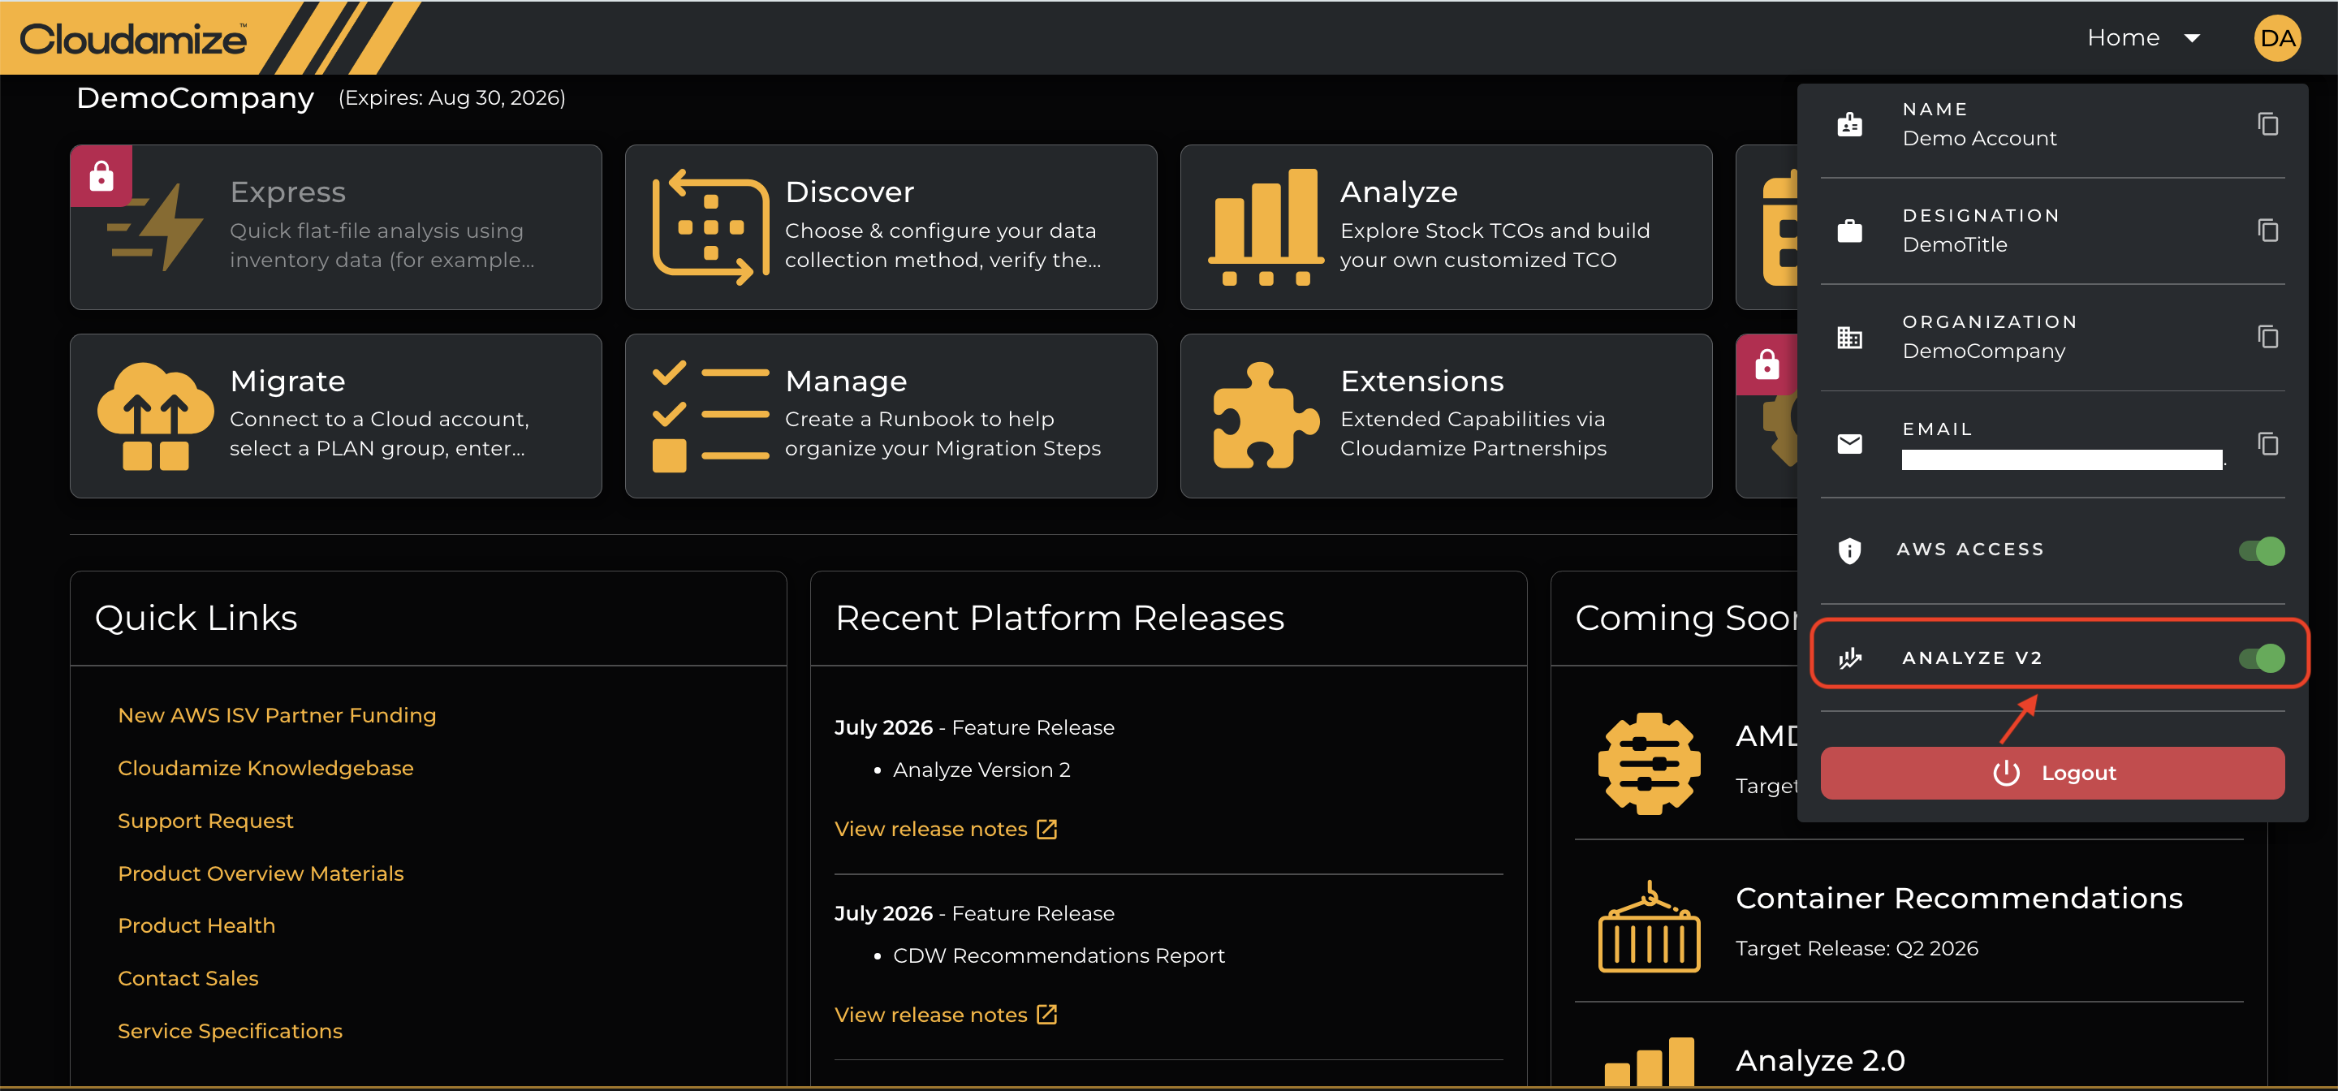Viewport: 2338px width, 1091px height.
Task: Click the DemoCompany organization value in profile panel
Action: (x=1983, y=351)
